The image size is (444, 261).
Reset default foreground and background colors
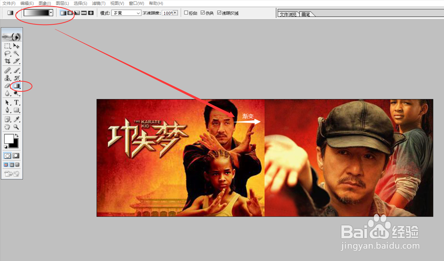6,147
